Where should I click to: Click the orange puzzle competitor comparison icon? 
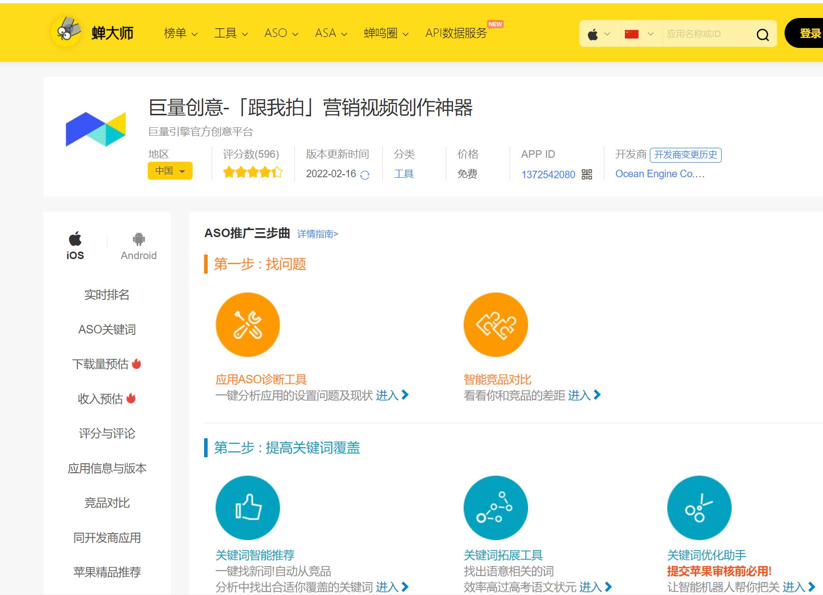click(496, 324)
